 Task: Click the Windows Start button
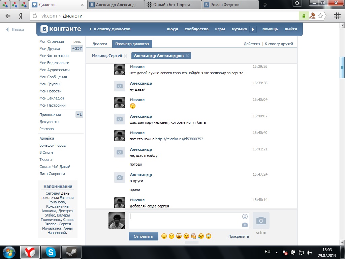[x=9, y=252]
